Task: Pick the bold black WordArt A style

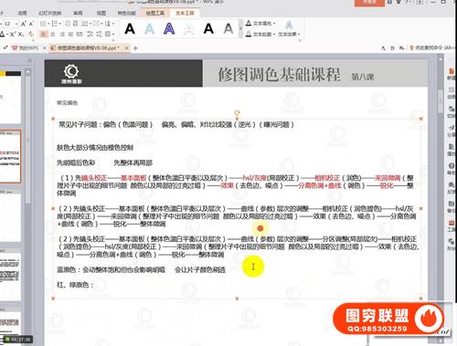Action: tap(208, 29)
